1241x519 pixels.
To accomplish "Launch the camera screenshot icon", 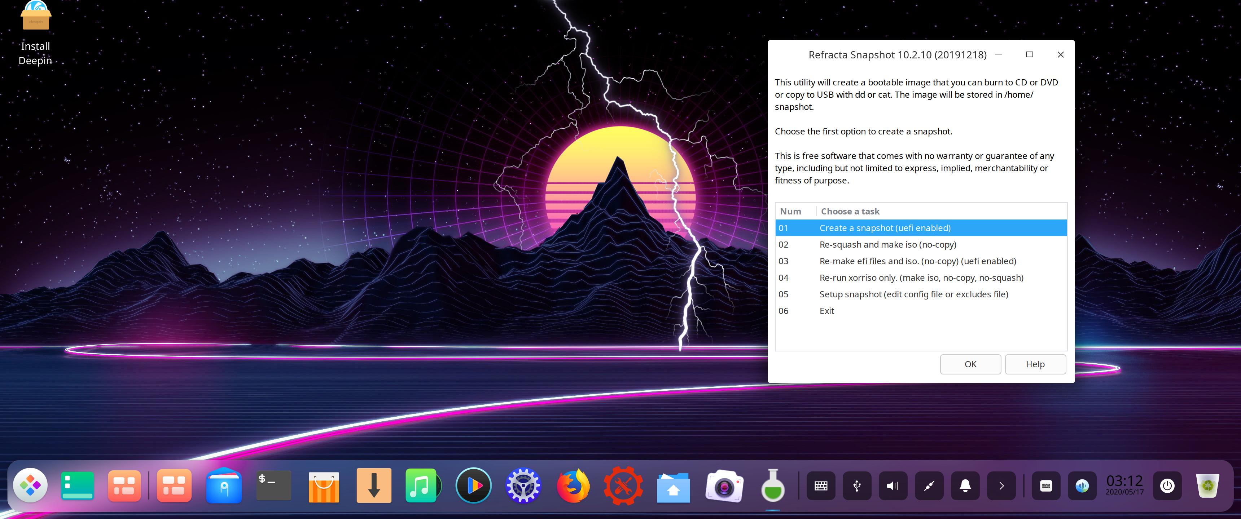I will pos(724,486).
